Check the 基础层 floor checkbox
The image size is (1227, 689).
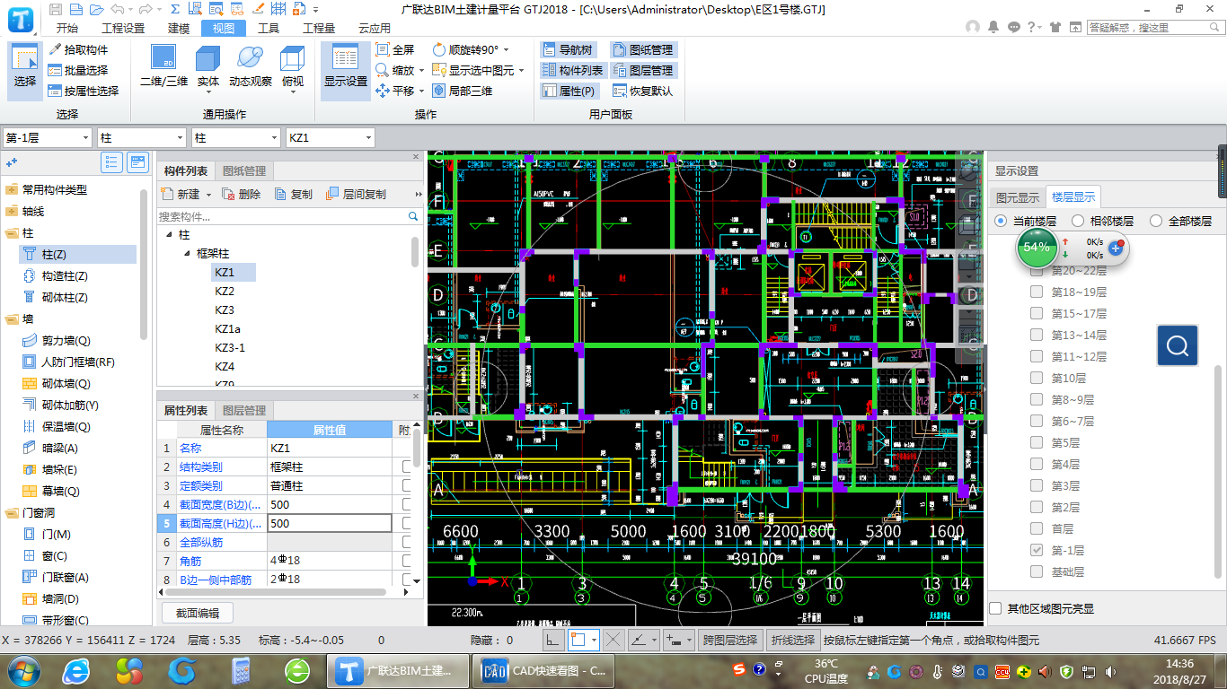1037,571
